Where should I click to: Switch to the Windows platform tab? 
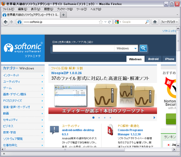(x=135, y=59)
